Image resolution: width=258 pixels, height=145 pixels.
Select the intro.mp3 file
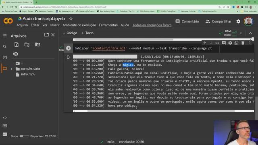click(28, 74)
